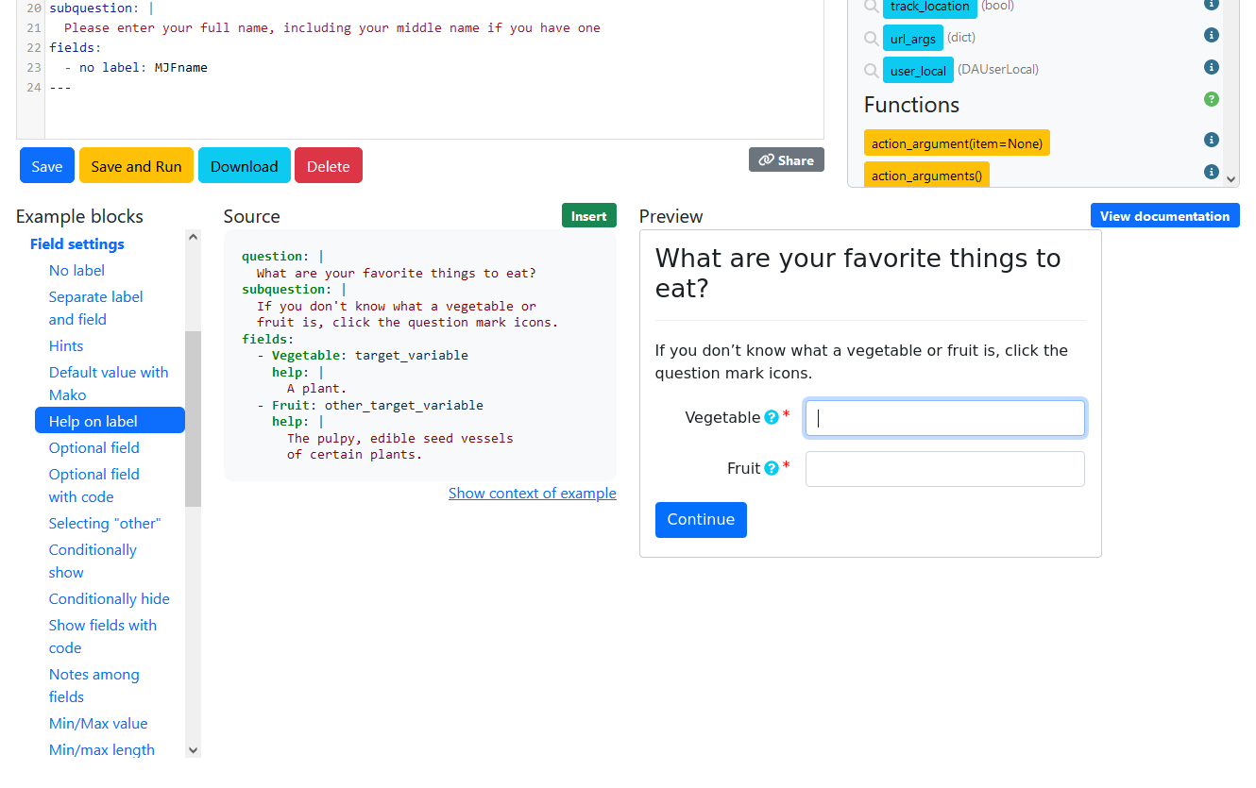Click info icon beside user_local variable
The height and width of the screenshot is (788, 1256).
(x=1211, y=67)
